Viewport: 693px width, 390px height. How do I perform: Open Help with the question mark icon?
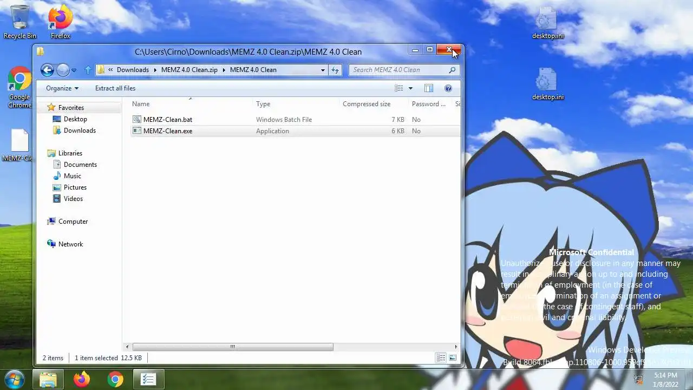tap(448, 88)
